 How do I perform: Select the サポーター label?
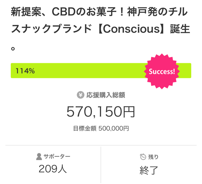[57, 156]
